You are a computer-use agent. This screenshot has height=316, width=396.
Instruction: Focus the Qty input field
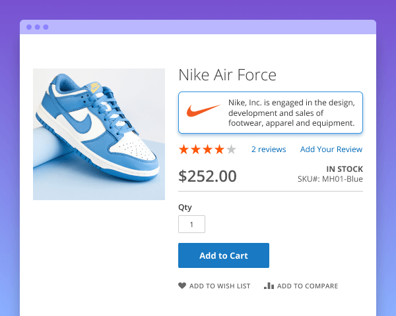pyautogui.click(x=191, y=224)
